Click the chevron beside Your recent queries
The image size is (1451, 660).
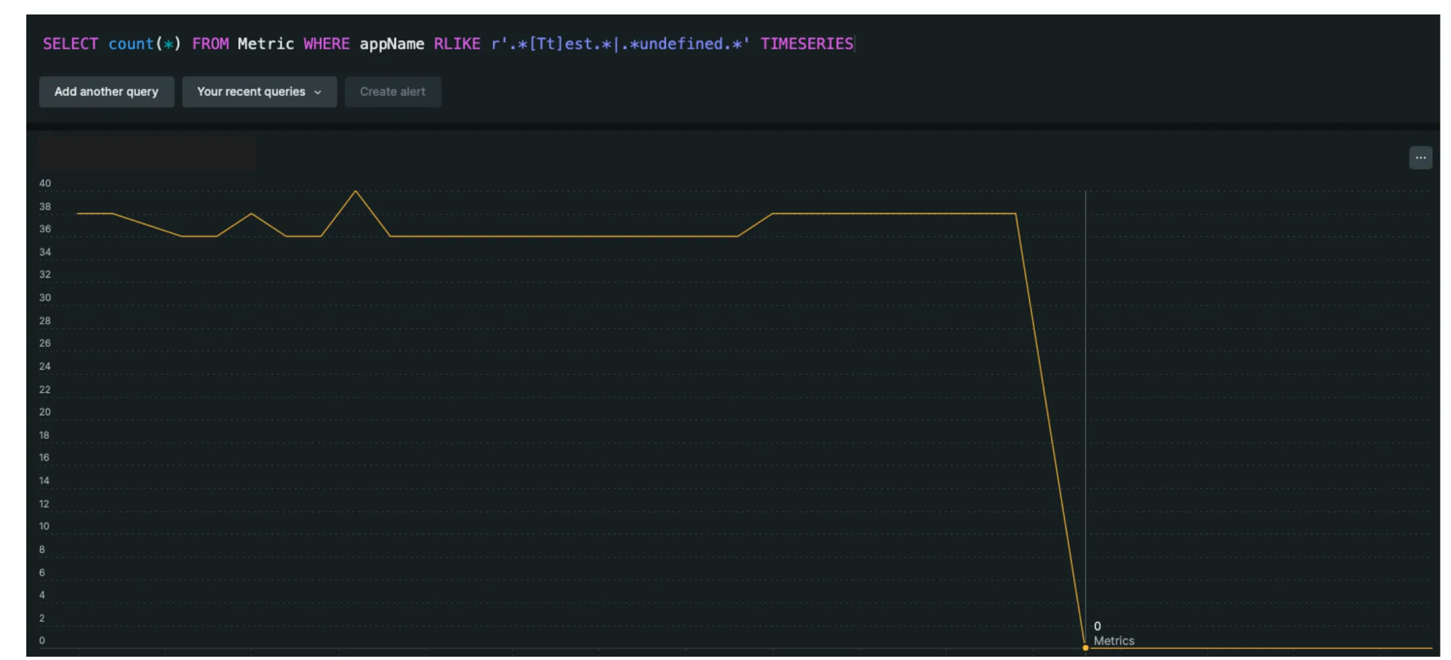click(318, 92)
